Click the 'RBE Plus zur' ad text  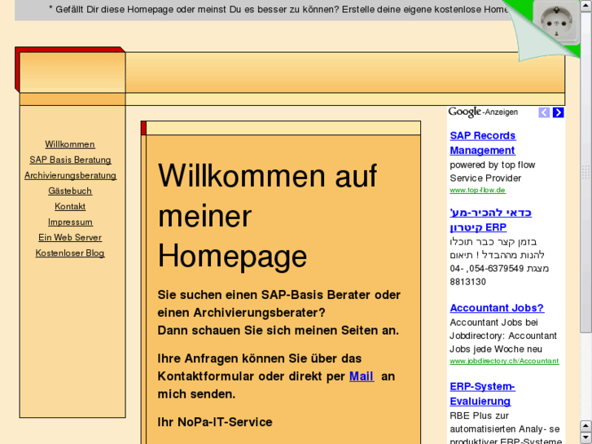click(479, 415)
